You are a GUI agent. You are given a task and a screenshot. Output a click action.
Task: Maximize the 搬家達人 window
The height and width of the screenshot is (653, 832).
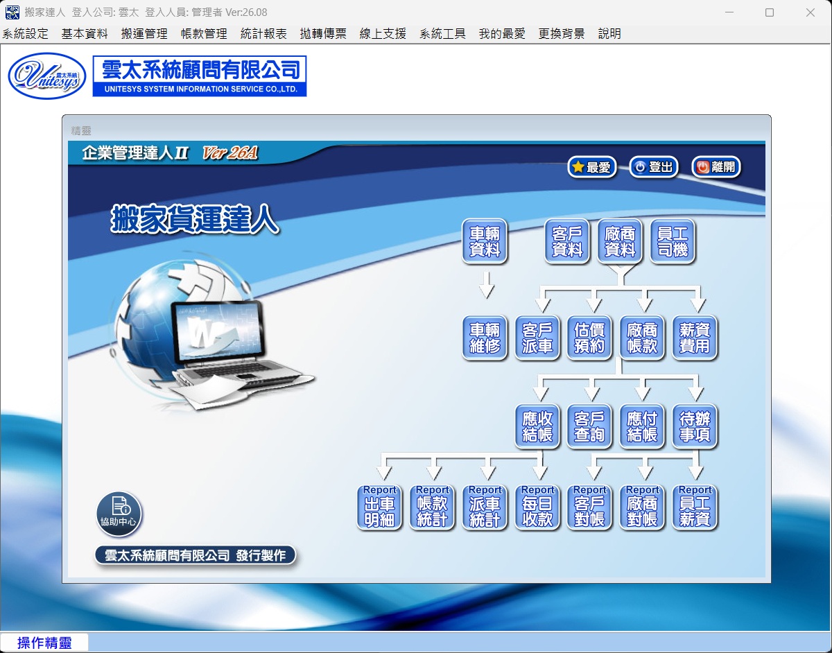pos(770,12)
